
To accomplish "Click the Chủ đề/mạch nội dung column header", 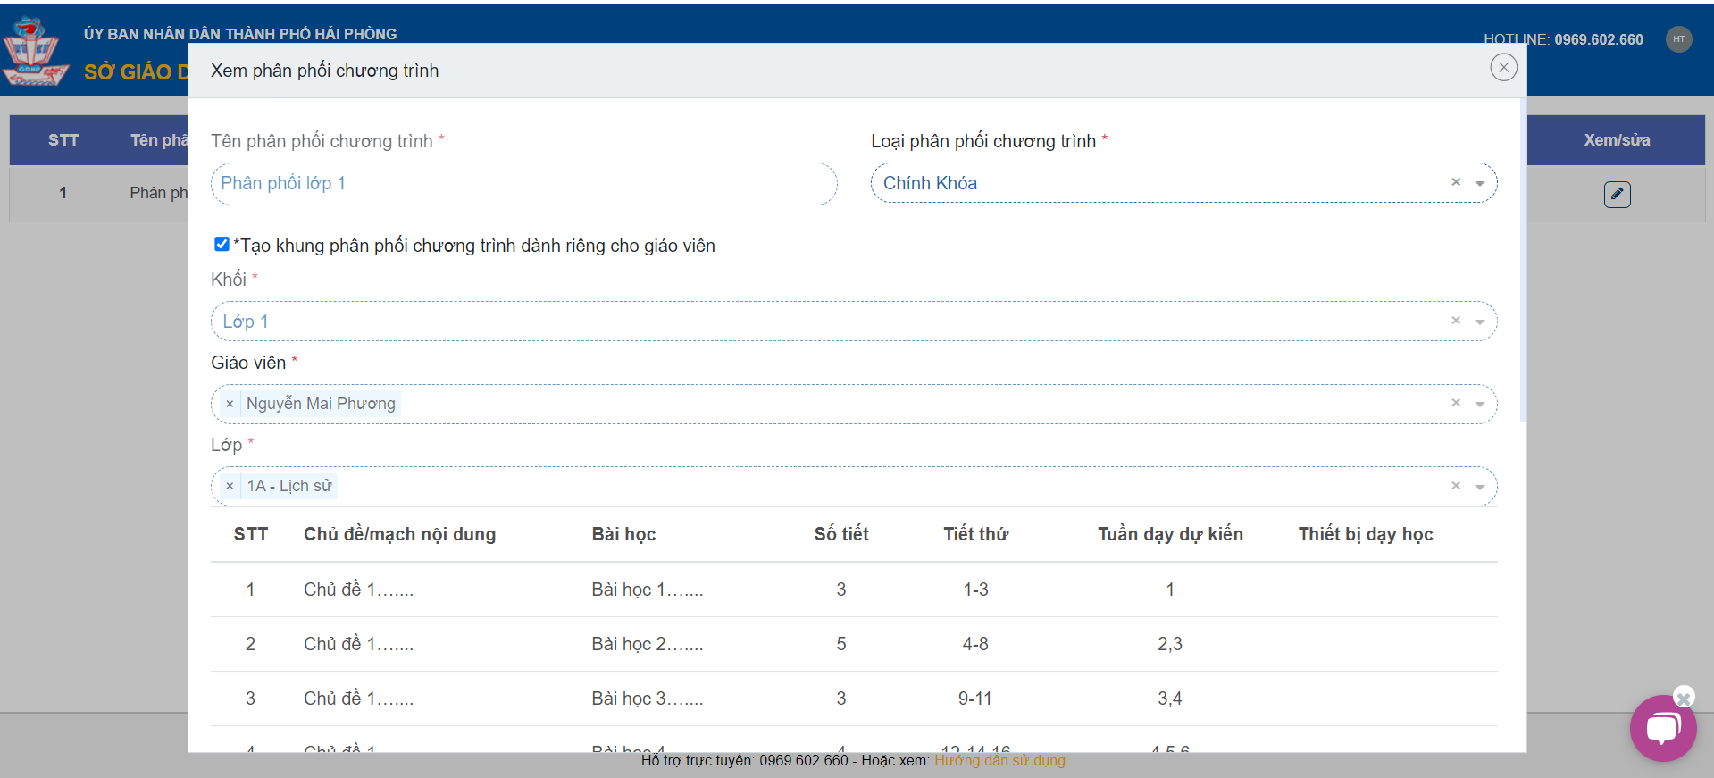I will pos(399,534).
